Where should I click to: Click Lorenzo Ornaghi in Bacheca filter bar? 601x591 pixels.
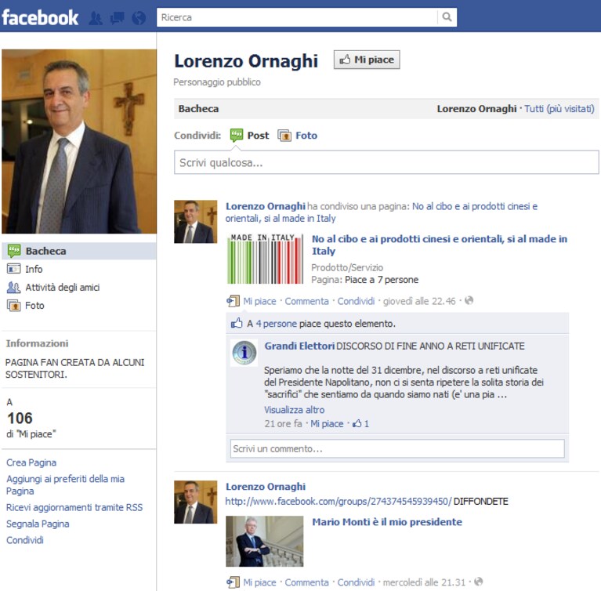[x=477, y=109]
